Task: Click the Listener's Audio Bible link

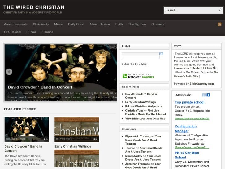Action: [196, 74]
